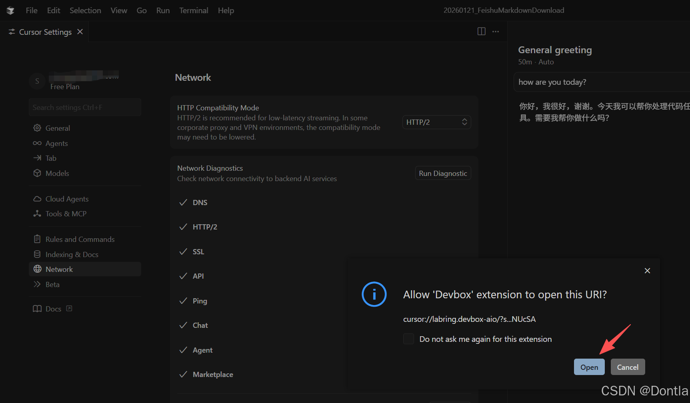
Task: Go to Agents settings
Action: pos(85,143)
